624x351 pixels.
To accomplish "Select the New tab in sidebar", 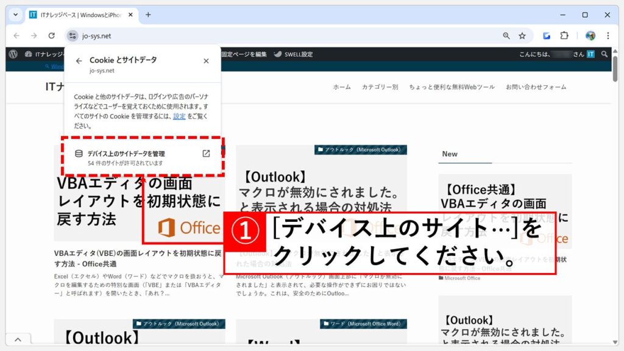I will click(450, 154).
